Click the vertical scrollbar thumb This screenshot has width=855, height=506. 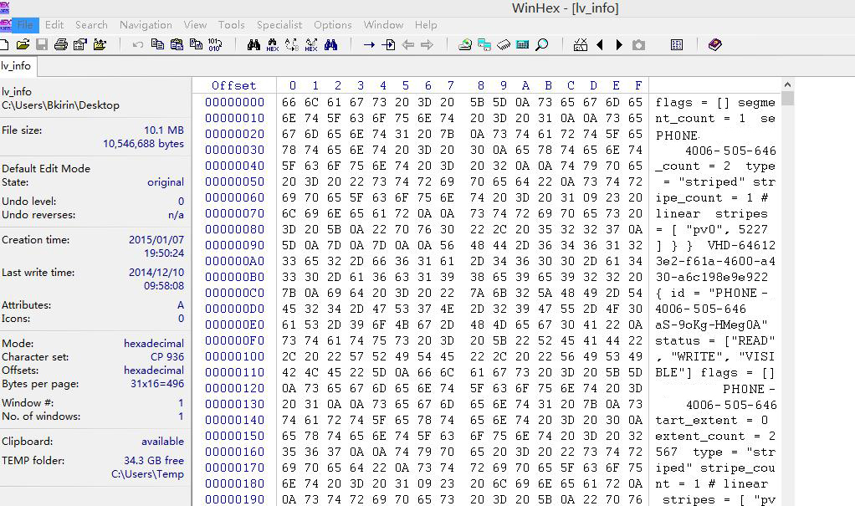pyautogui.click(x=787, y=99)
